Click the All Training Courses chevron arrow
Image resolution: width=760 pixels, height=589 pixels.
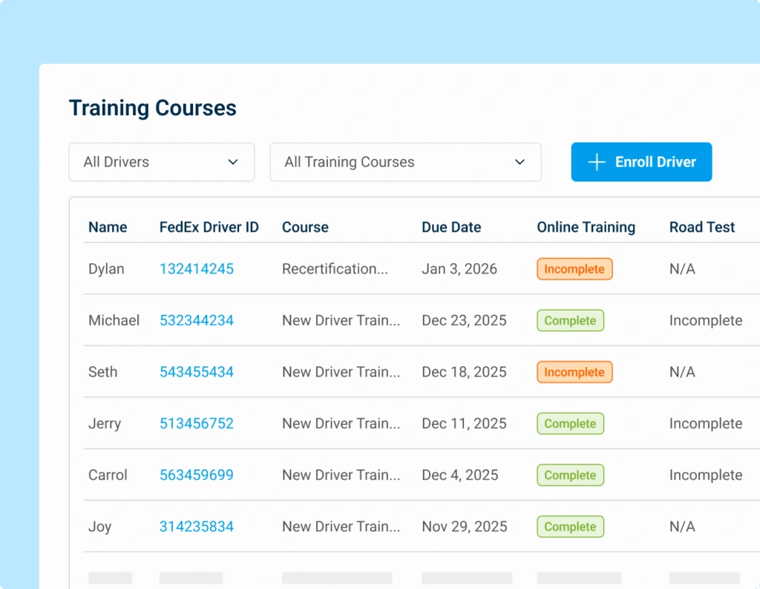click(x=520, y=162)
